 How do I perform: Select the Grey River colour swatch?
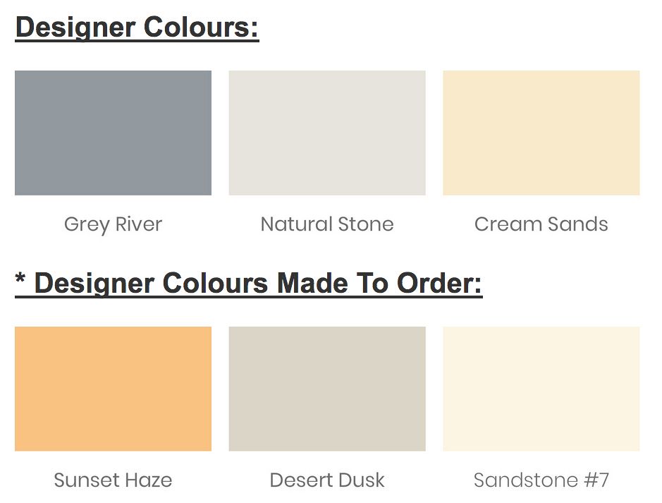[x=113, y=133]
